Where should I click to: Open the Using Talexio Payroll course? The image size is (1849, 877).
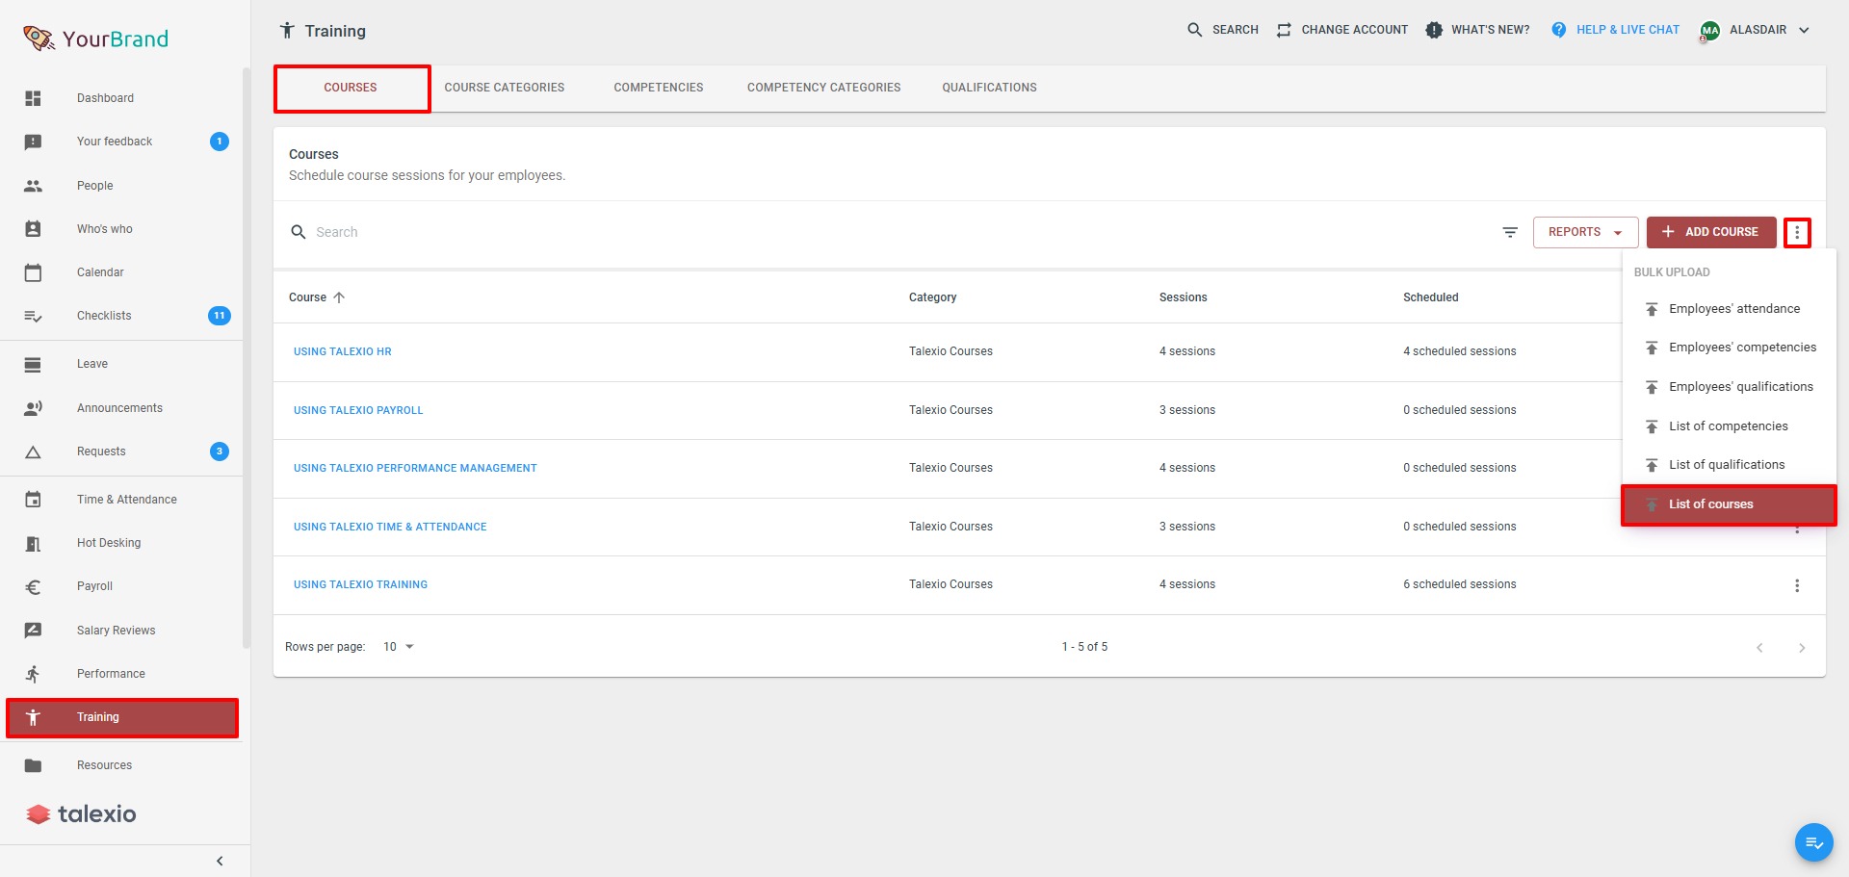358,410
